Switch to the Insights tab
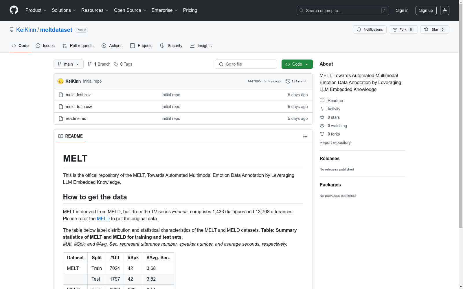 201,46
